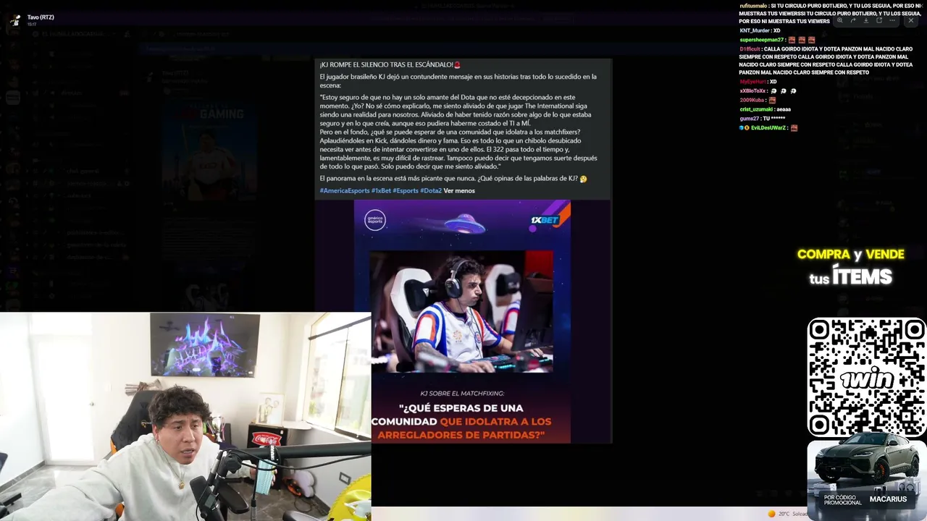Click the username xXBloToXx in chat
The image size is (927, 521).
(752, 91)
